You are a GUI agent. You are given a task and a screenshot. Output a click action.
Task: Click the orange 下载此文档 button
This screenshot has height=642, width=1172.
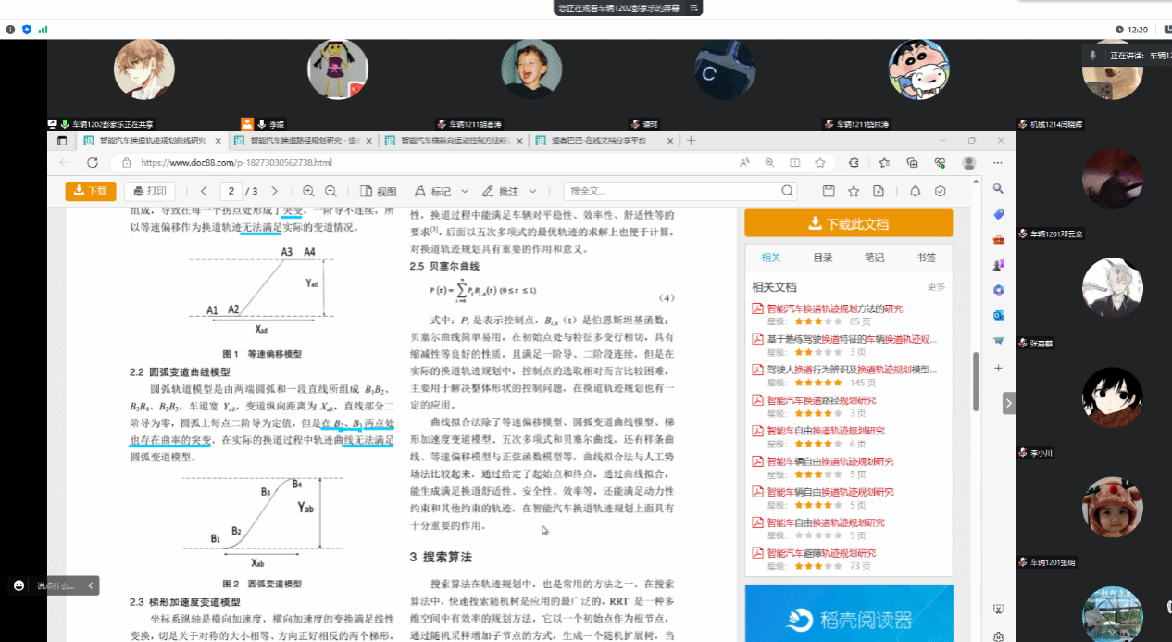point(848,223)
